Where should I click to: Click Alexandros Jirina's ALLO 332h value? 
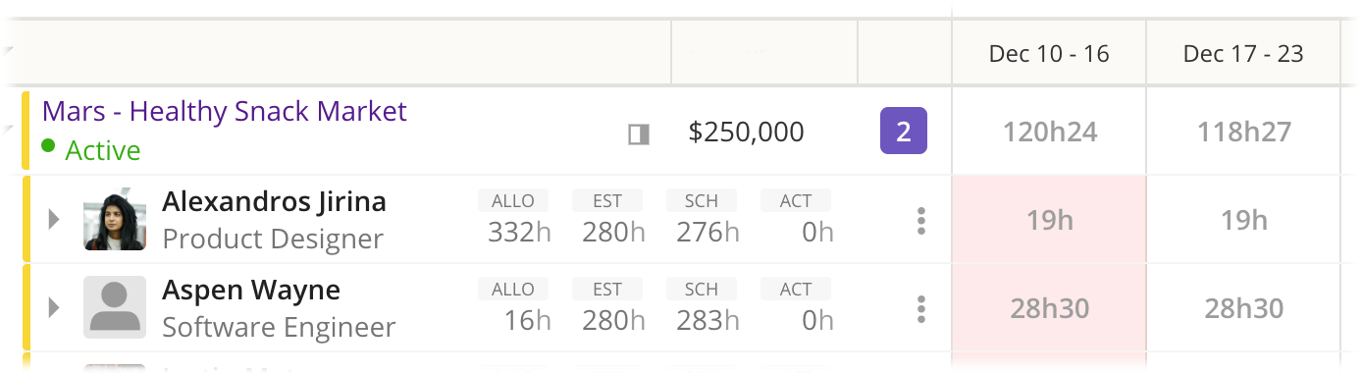[x=519, y=233]
